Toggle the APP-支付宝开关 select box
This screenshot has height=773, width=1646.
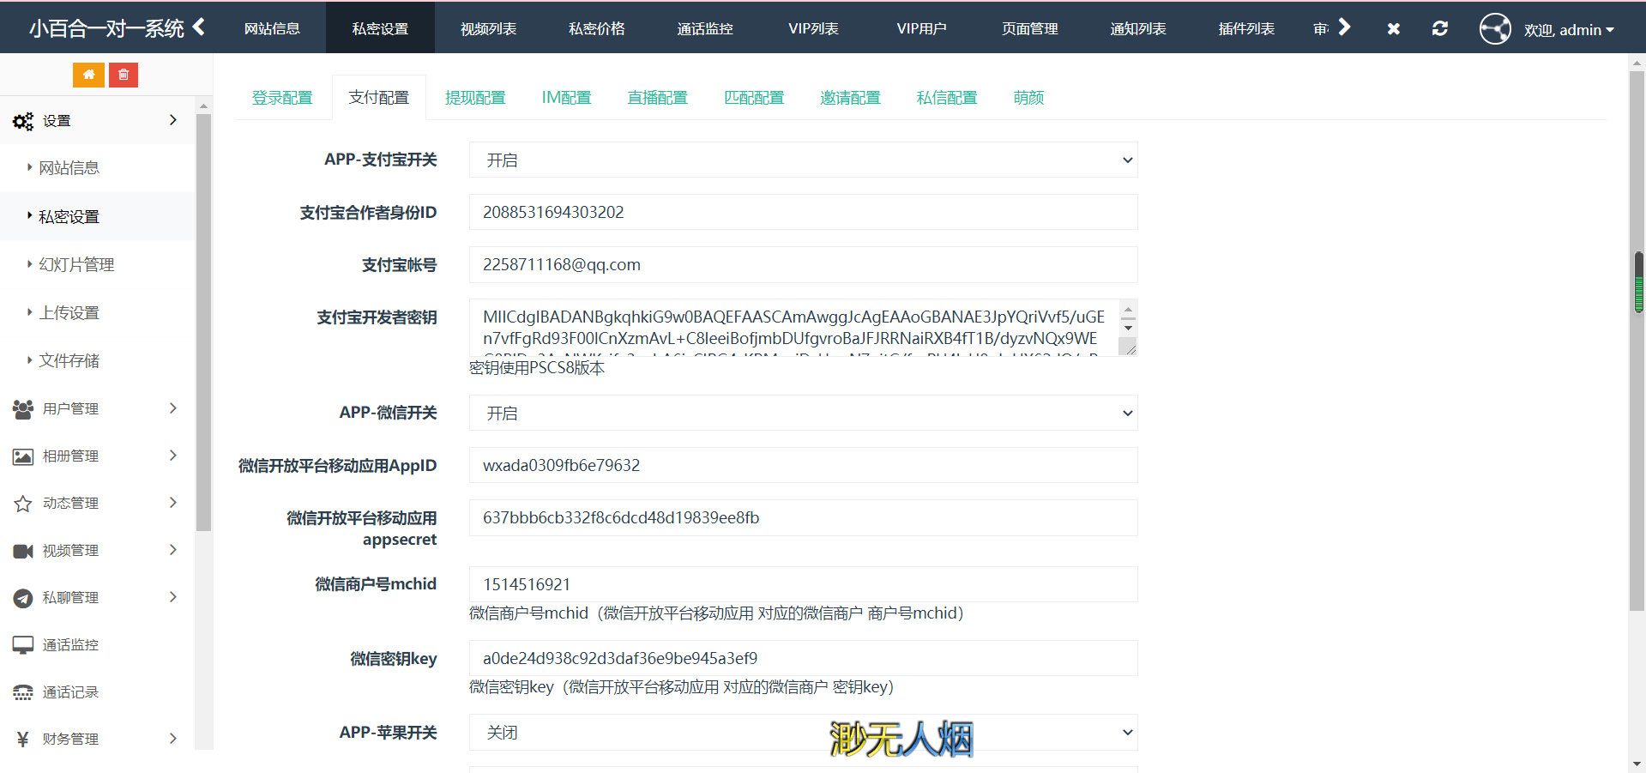802,160
